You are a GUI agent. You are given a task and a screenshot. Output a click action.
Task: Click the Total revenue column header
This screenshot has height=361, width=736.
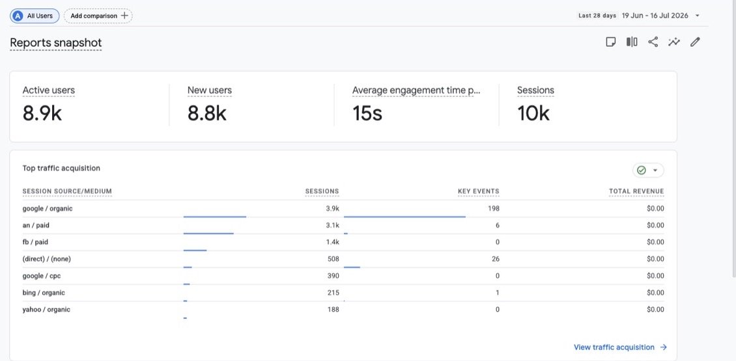[636, 191]
